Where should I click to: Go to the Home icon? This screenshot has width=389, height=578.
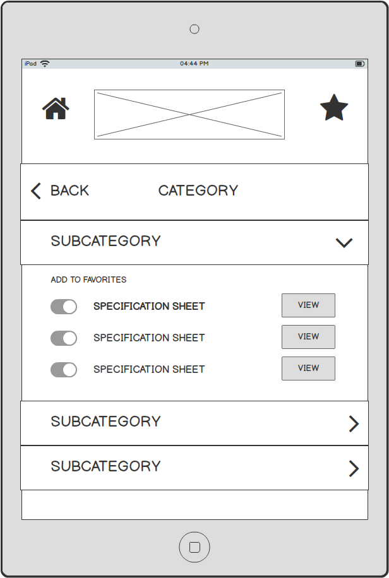click(x=56, y=109)
